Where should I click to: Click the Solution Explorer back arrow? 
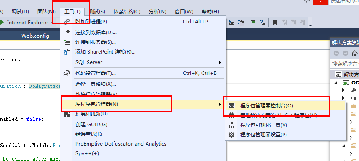point(336,54)
